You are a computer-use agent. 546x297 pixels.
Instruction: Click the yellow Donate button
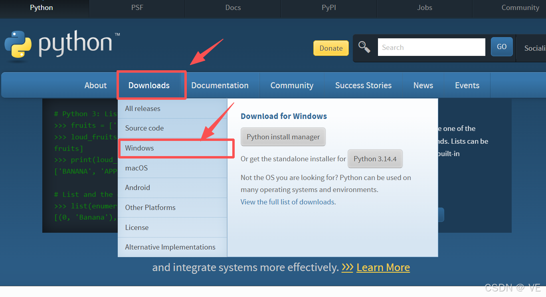331,48
